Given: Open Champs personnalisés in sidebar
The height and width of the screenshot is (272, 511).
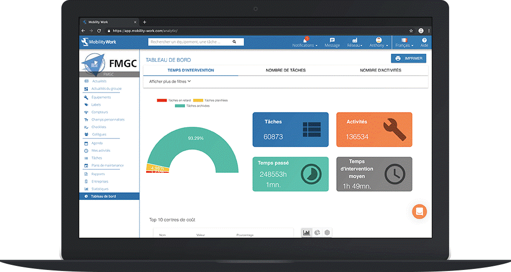Looking at the screenshot, I should (x=108, y=120).
